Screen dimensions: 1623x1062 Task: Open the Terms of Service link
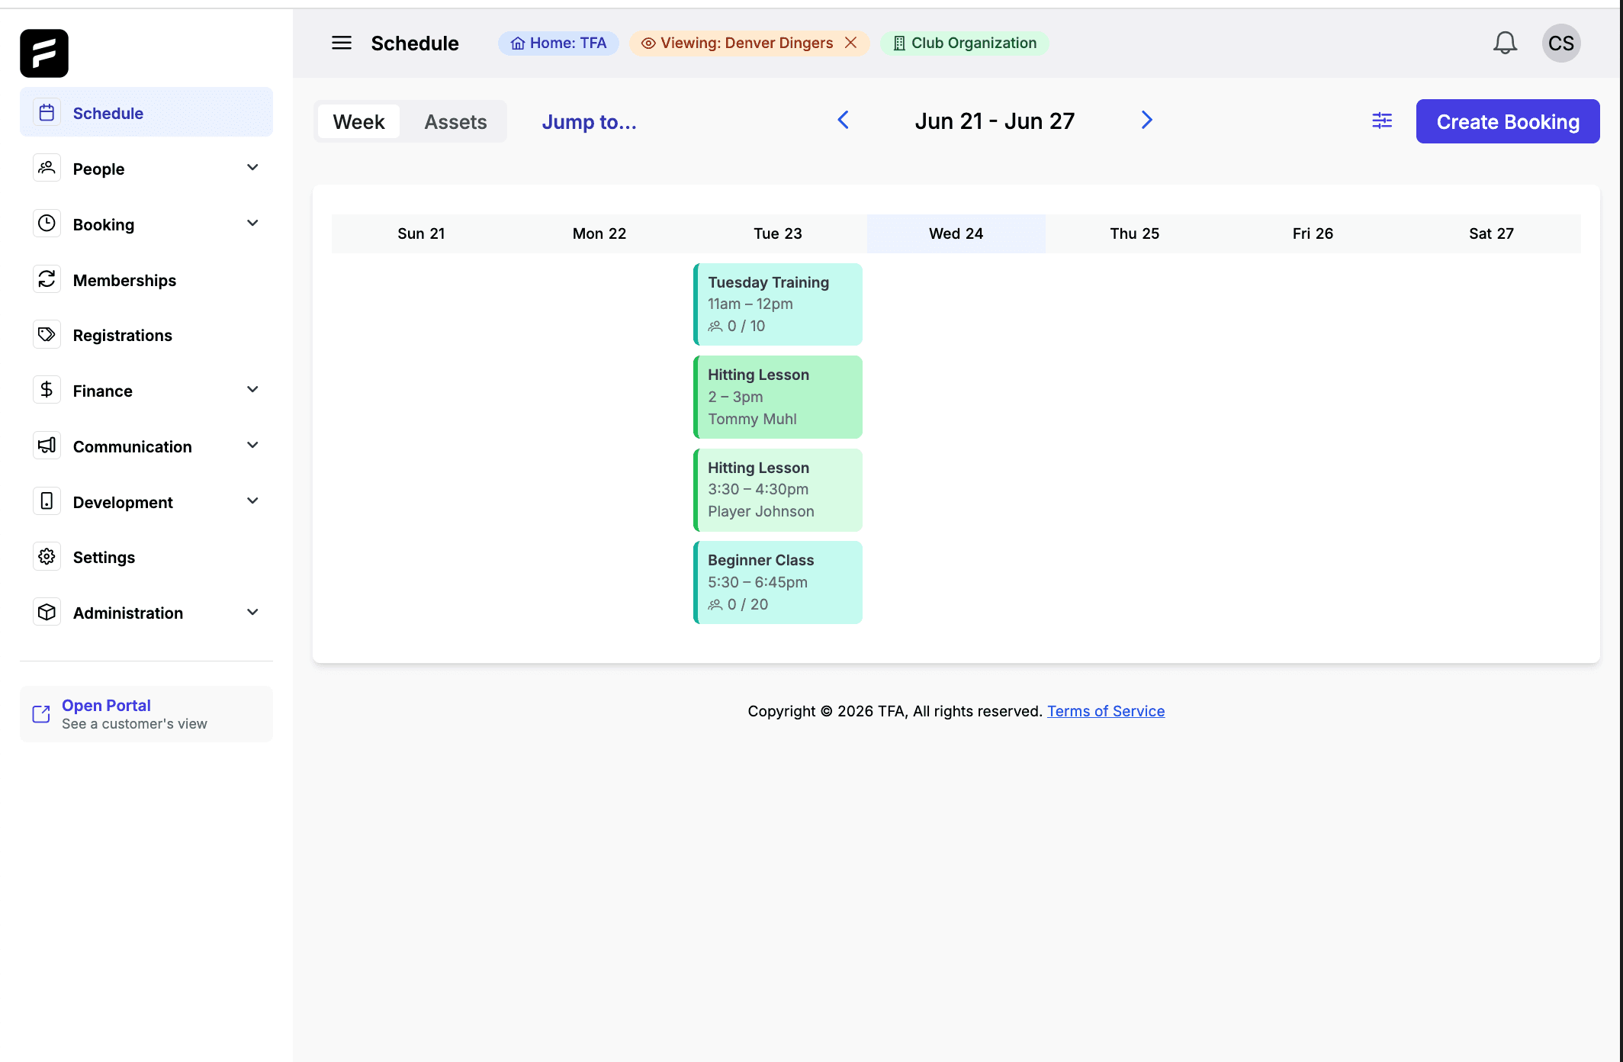1106,711
